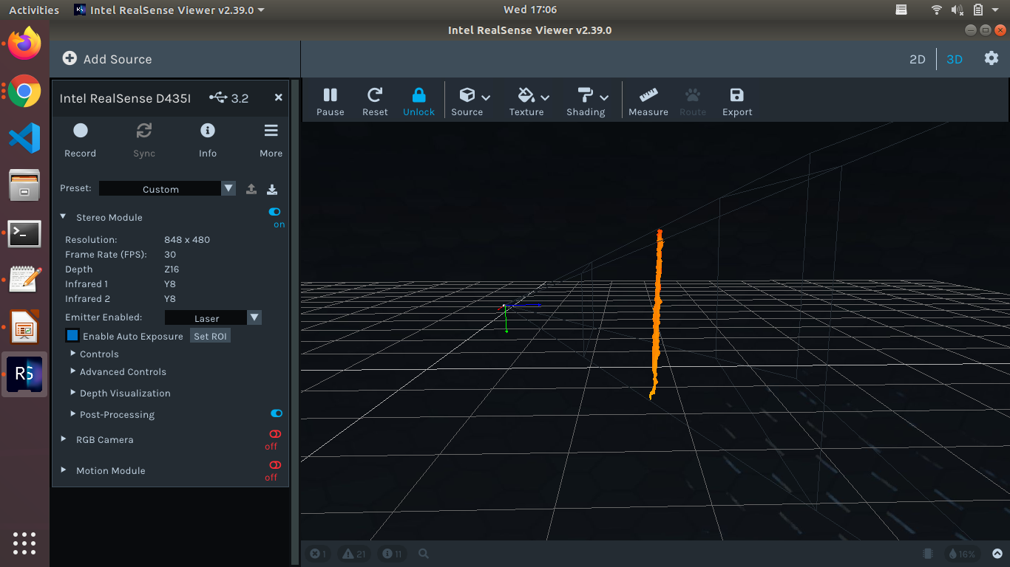Uncheck Enable Auto Exposure
Image resolution: width=1010 pixels, height=567 pixels.
[x=72, y=335]
